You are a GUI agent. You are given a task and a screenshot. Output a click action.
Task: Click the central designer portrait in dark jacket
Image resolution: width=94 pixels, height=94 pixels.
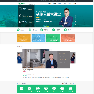(x=51, y=61)
